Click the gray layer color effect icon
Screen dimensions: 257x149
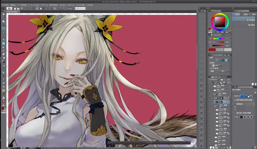pos(223,60)
